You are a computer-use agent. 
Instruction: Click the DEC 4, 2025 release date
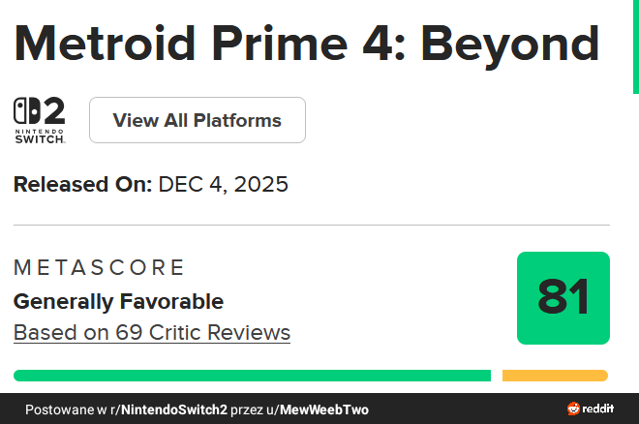pyautogui.click(x=224, y=184)
